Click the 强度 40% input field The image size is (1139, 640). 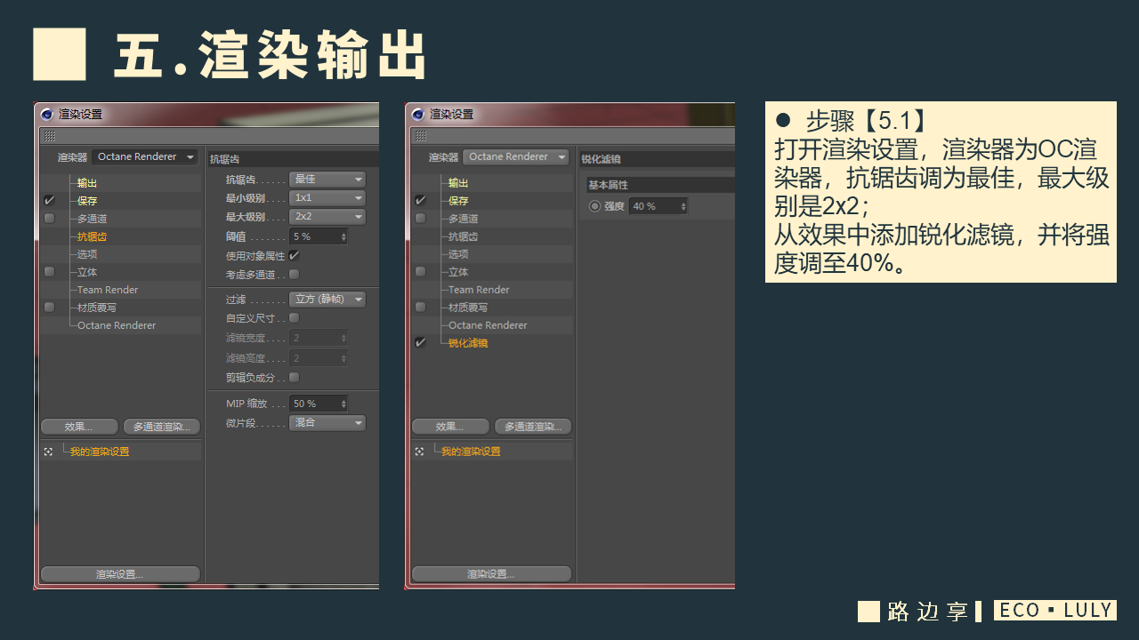[x=658, y=206]
